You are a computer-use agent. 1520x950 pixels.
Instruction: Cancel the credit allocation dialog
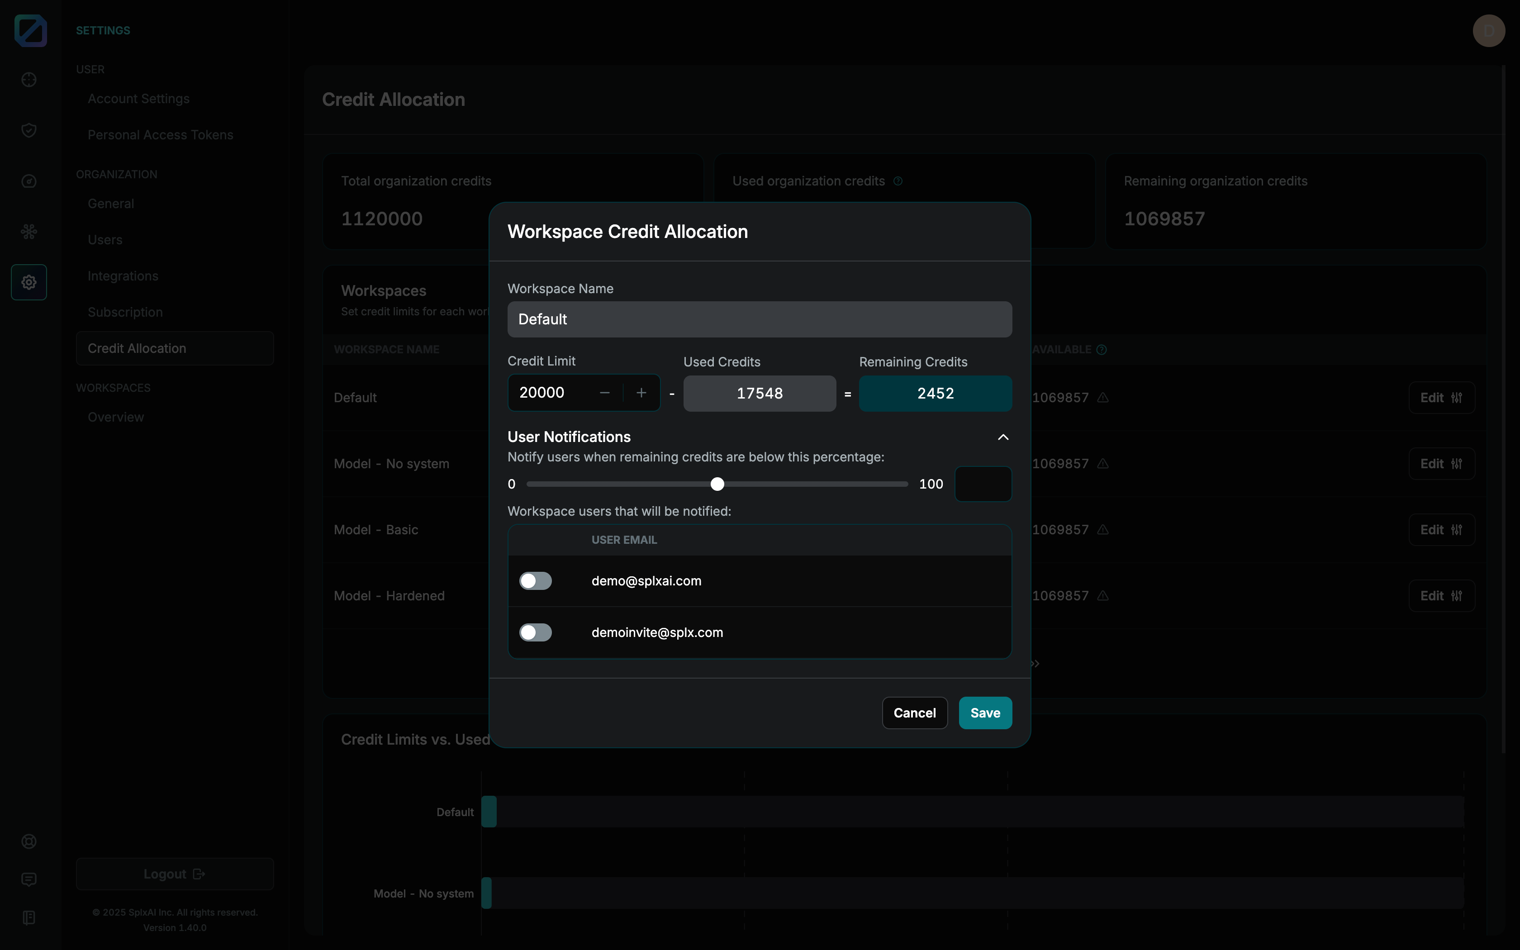915,712
